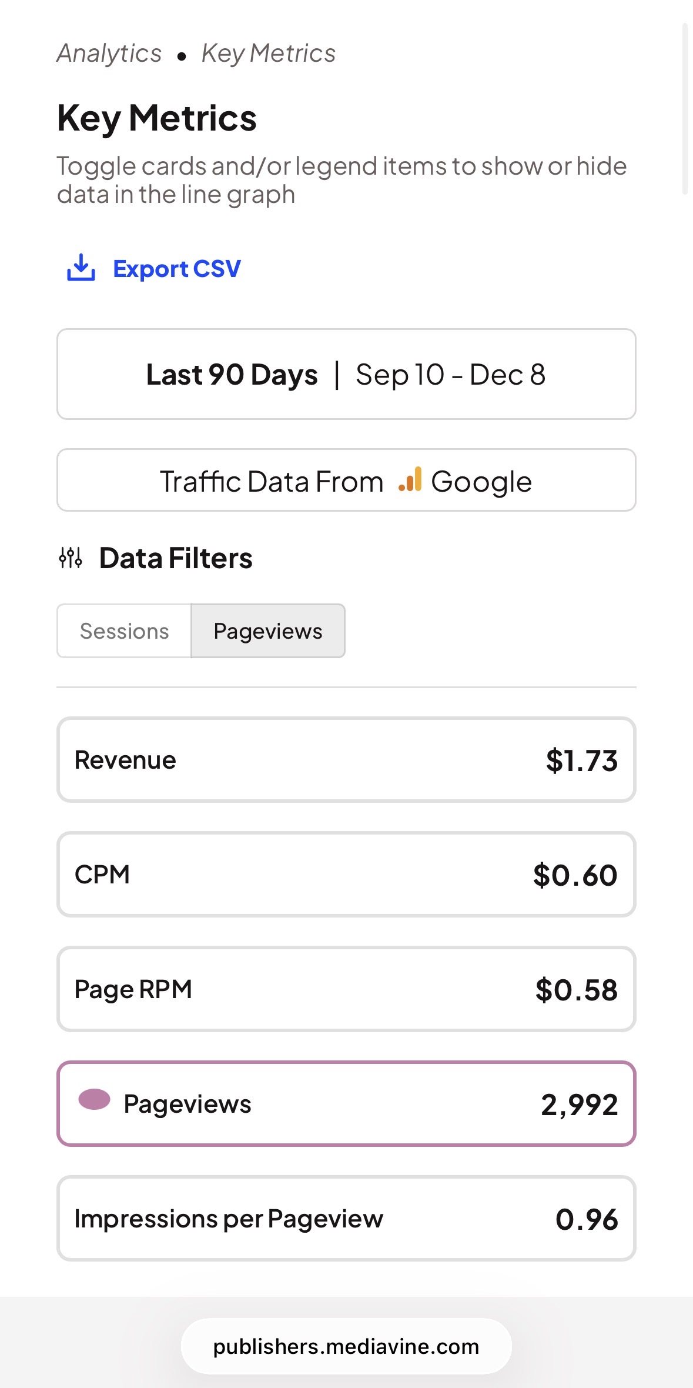Open the Traffic Data From Google selector
Image resolution: width=693 pixels, height=1388 pixels.
[346, 481]
